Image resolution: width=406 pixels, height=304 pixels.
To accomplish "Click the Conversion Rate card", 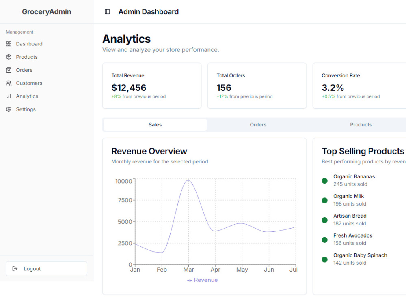I will [359, 86].
